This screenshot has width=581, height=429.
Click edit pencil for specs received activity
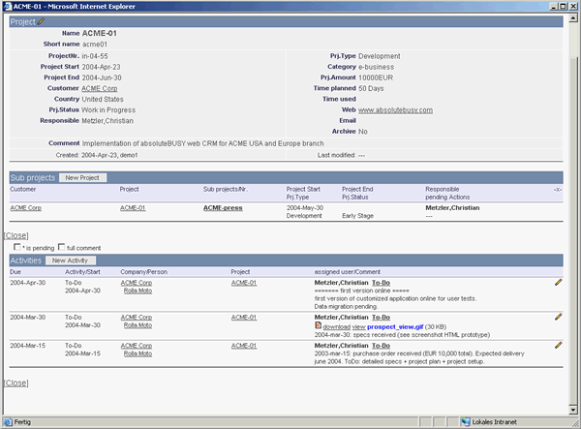558,317
